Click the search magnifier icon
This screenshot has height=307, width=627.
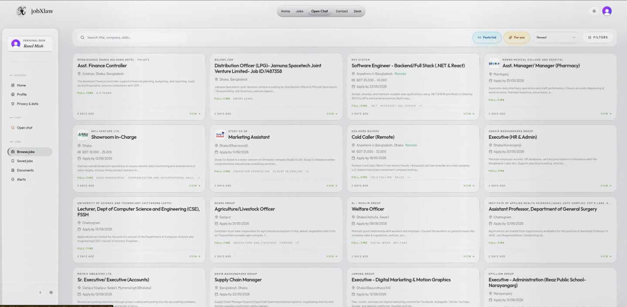click(x=82, y=37)
